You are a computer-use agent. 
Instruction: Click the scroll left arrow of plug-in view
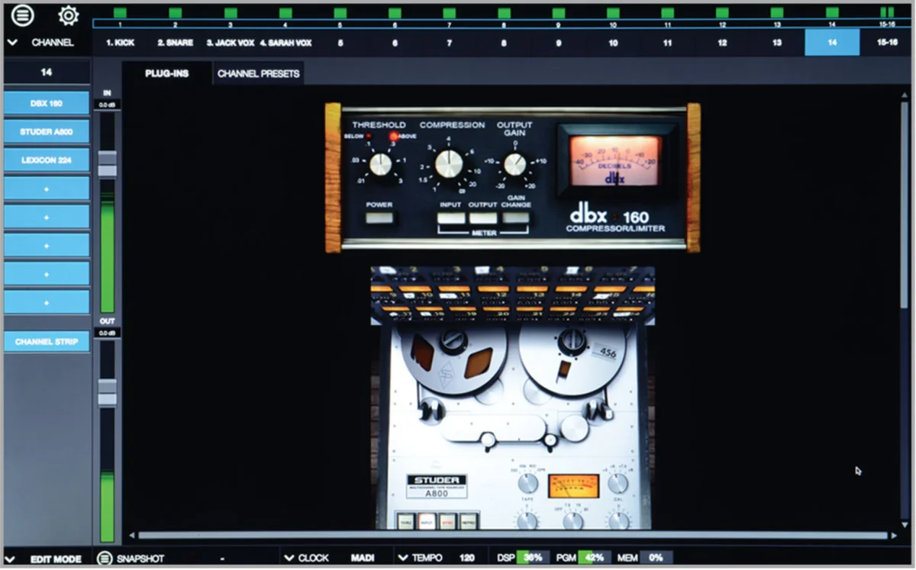coord(131,536)
